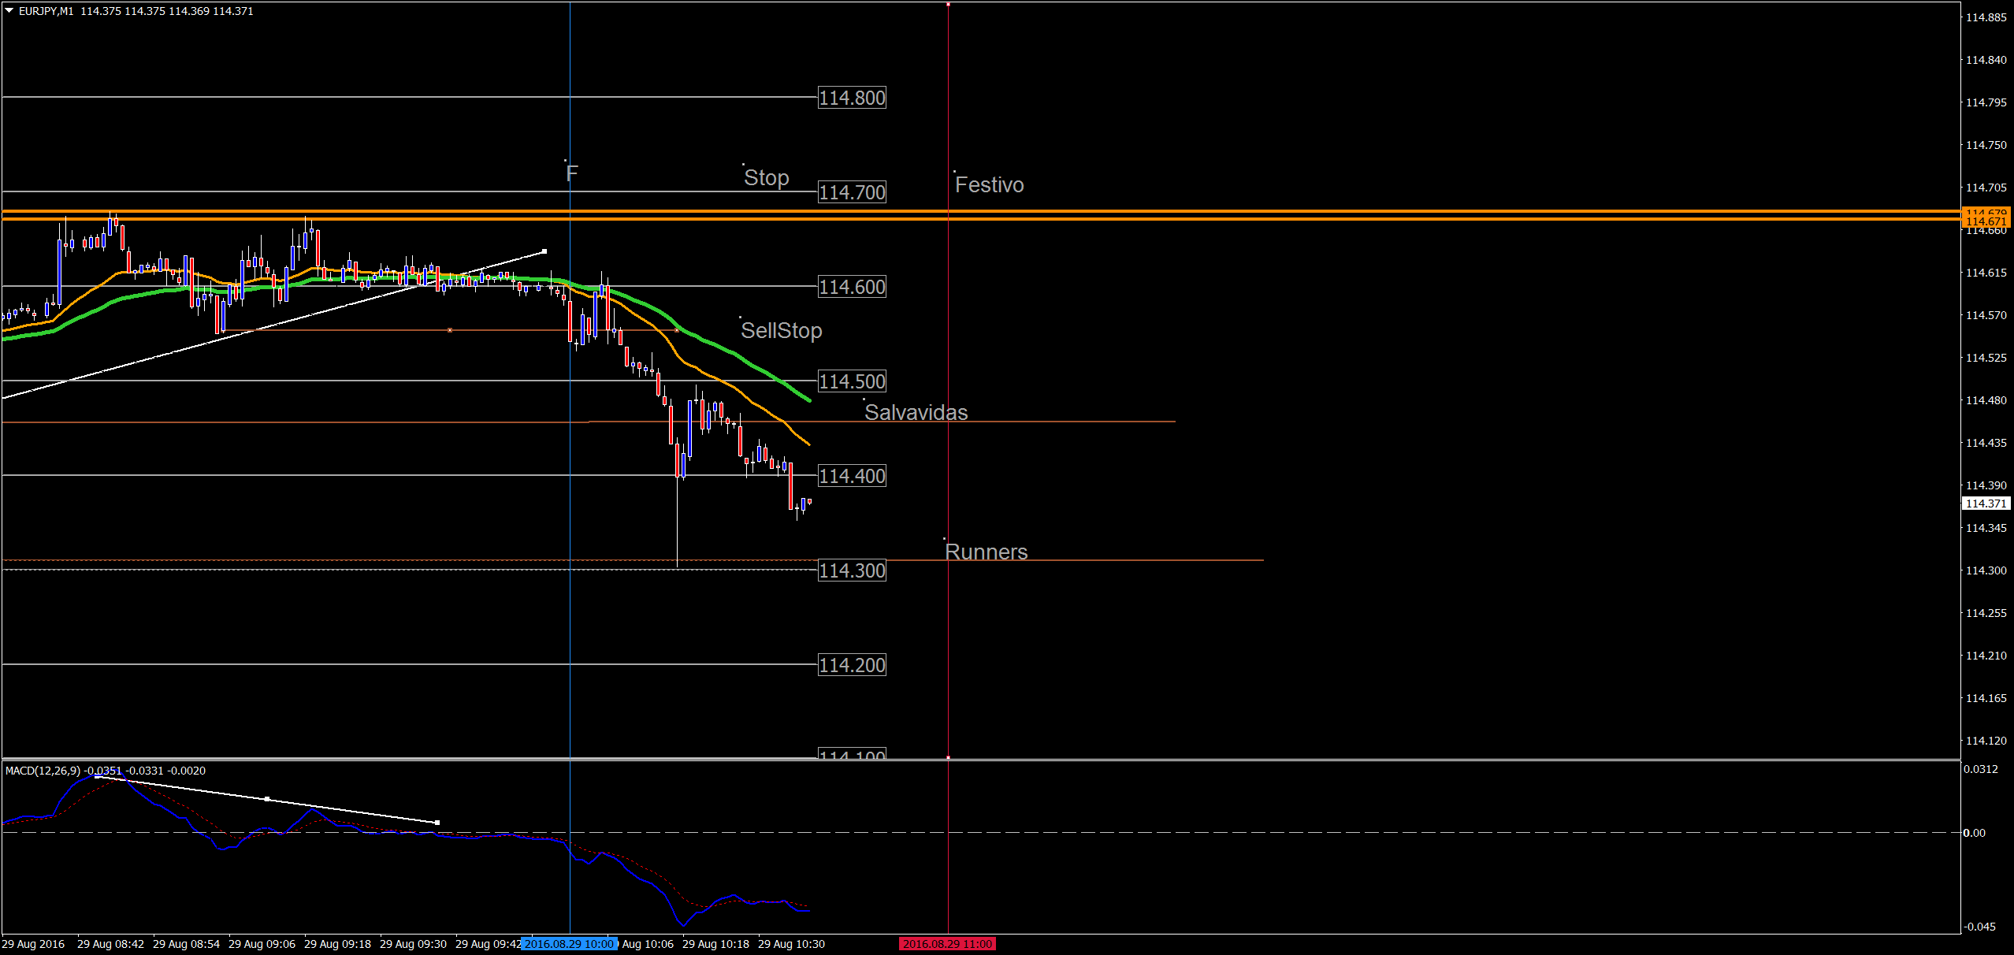Click the 114.700 price level label
The image size is (2014, 955).
pyautogui.click(x=852, y=192)
